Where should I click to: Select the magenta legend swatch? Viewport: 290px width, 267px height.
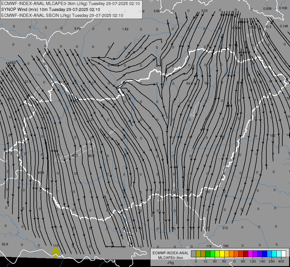[x=250, y=254]
